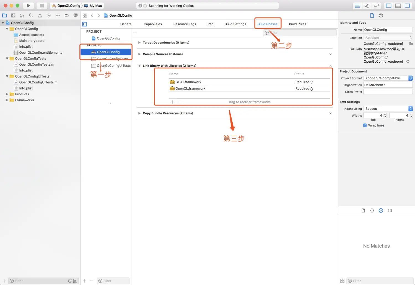Open Indent Using dropdown

click(388, 109)
